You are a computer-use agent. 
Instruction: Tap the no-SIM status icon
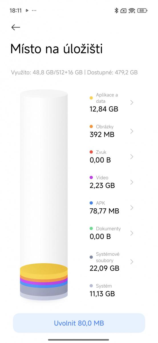[x=123, y=11]
